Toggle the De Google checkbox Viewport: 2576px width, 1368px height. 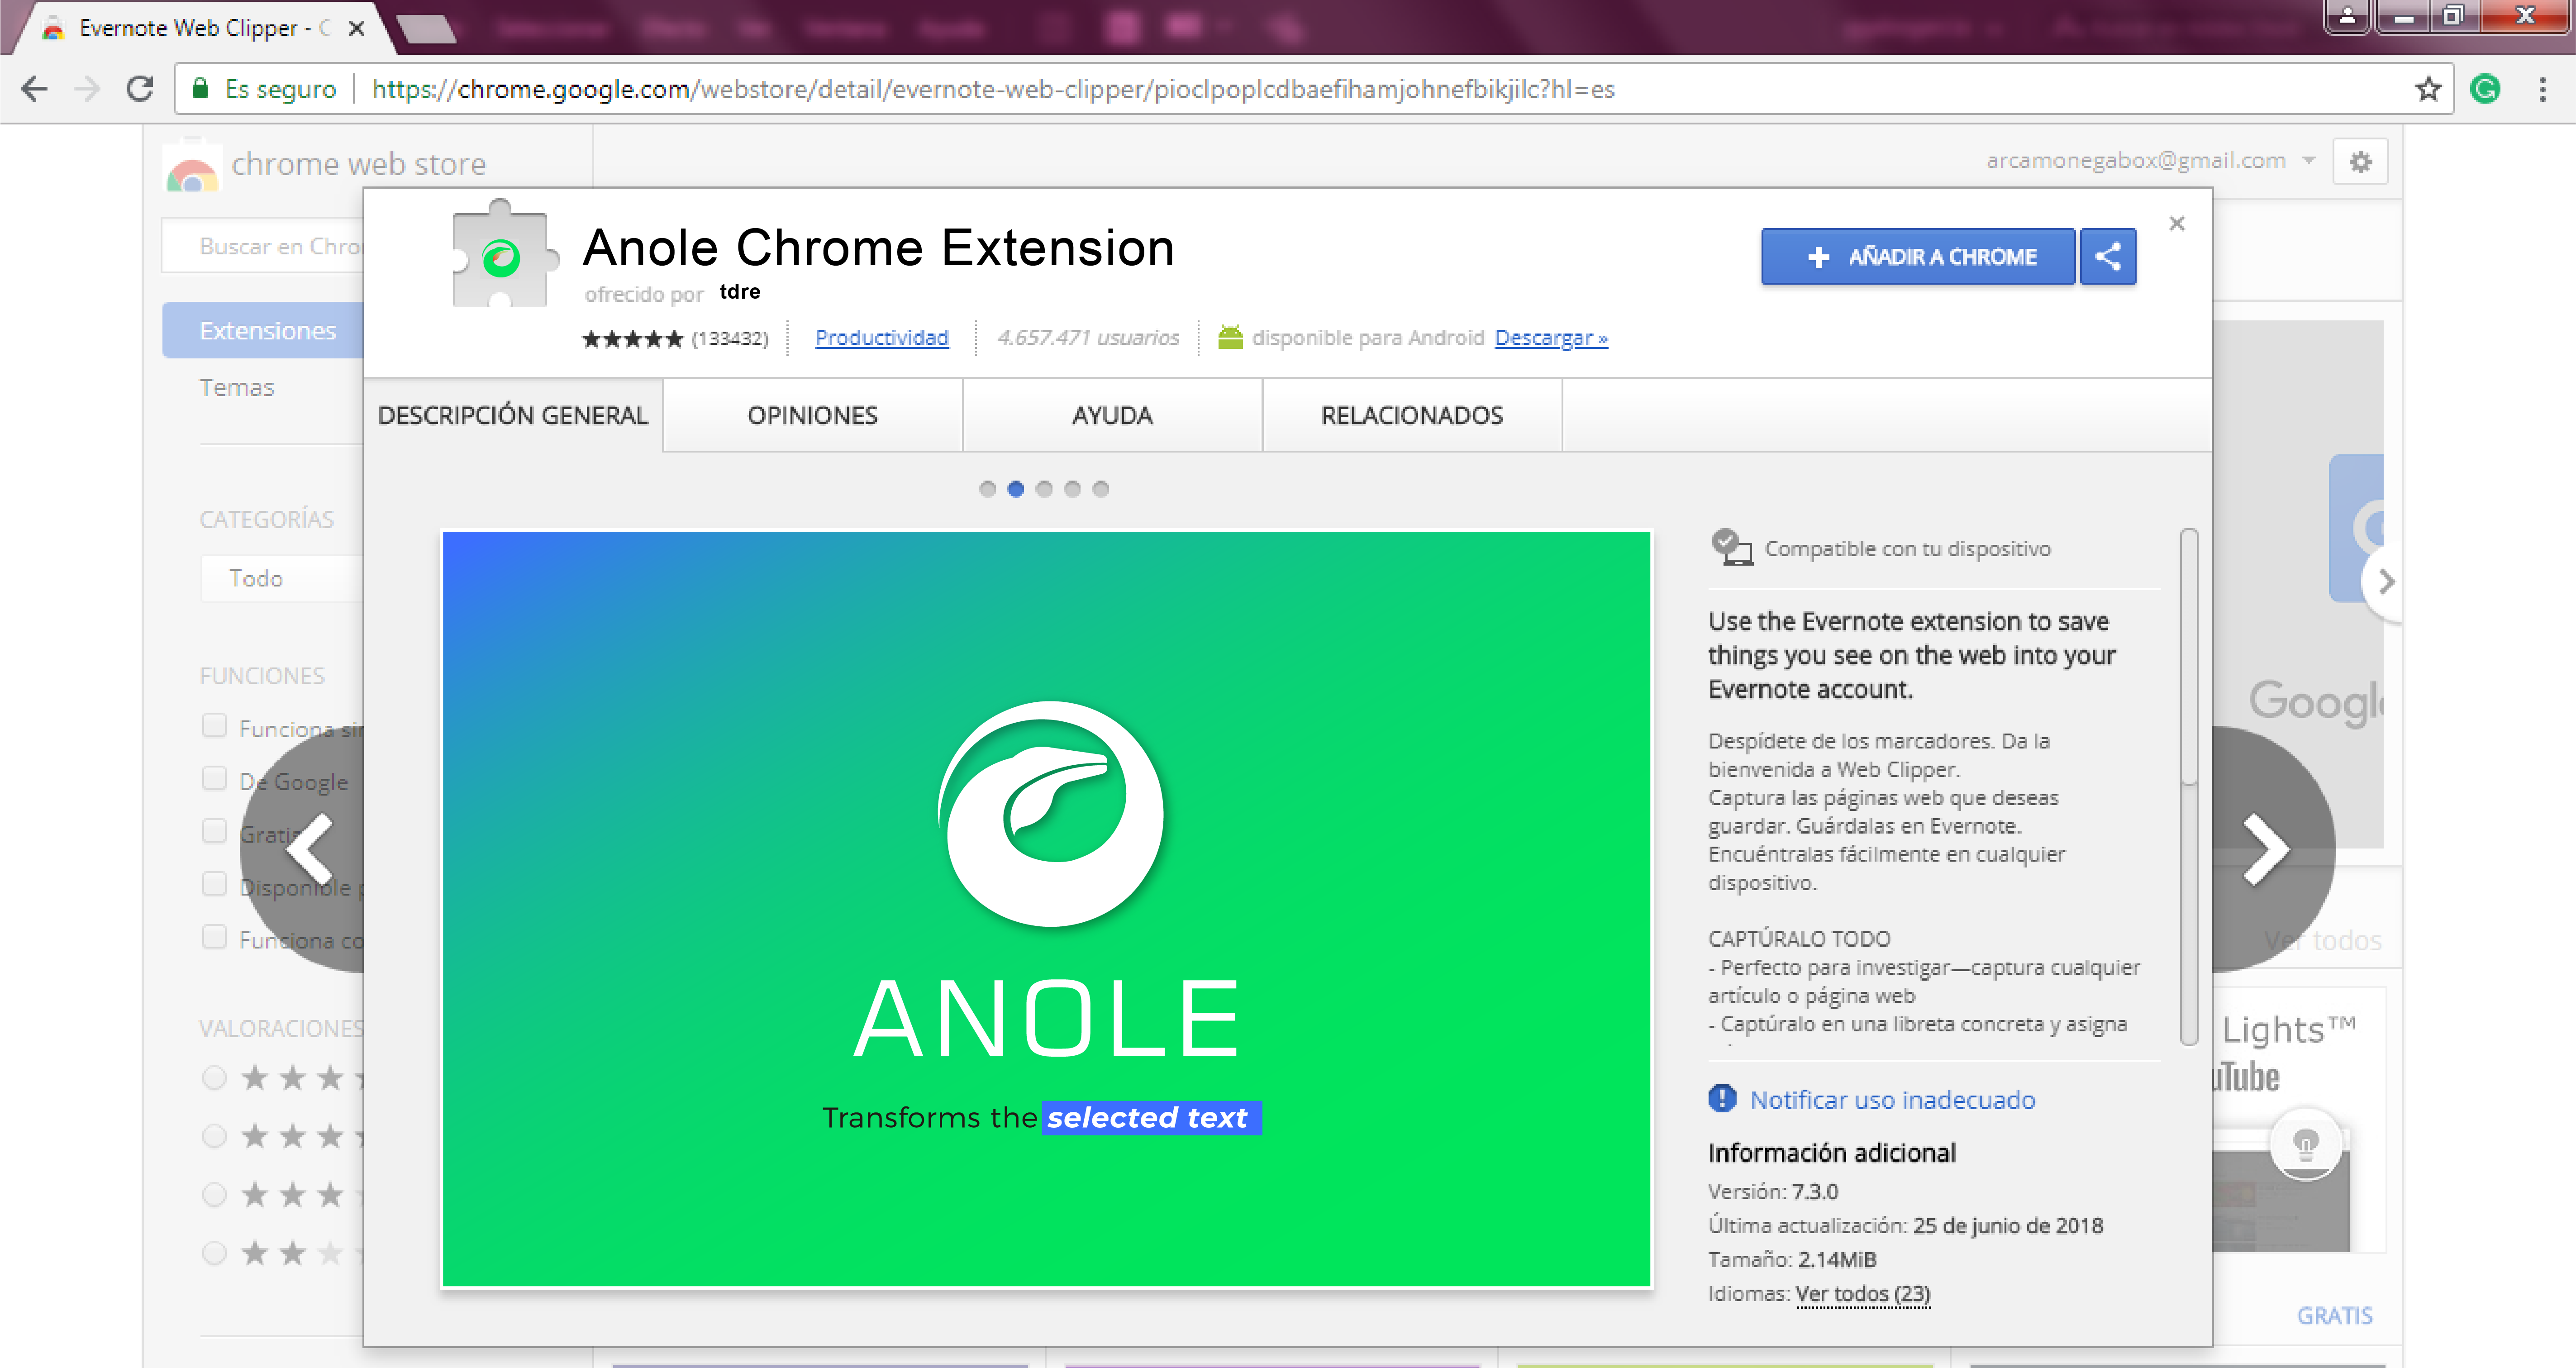pyautogui.click(x=214, y=779)
